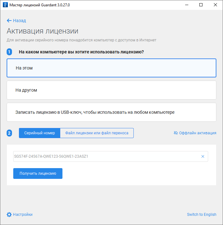Click the Guardant app icon in title bar
The height and width of the screenshot is (225, 223).
coord(5,5)
